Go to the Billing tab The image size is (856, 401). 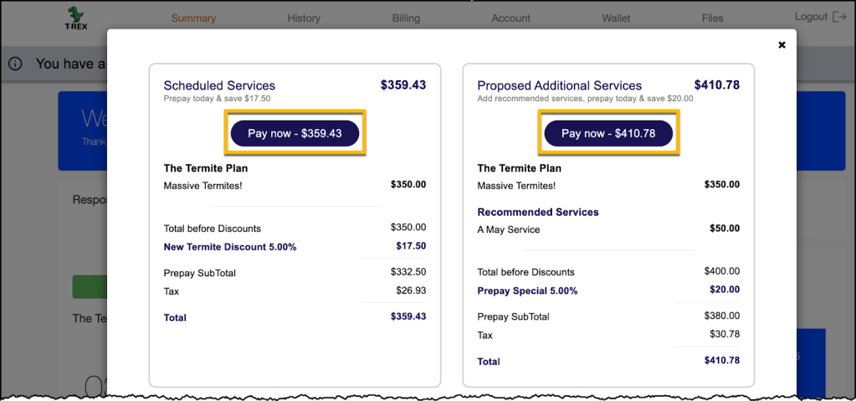(406, 18)
